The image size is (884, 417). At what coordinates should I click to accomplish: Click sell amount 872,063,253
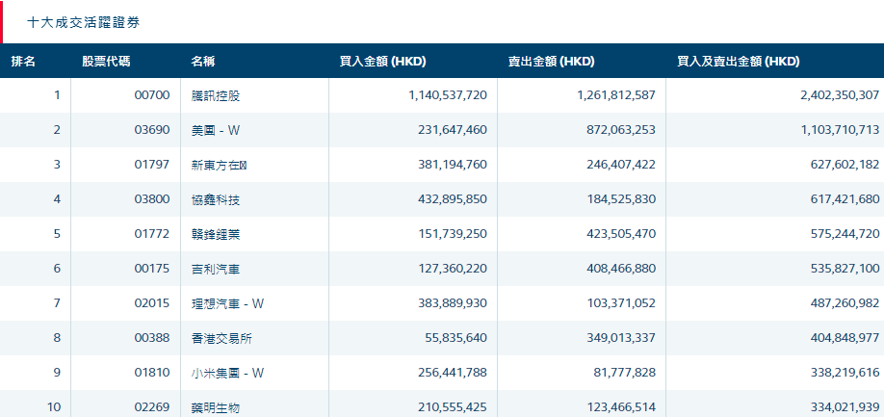point(621,130)
